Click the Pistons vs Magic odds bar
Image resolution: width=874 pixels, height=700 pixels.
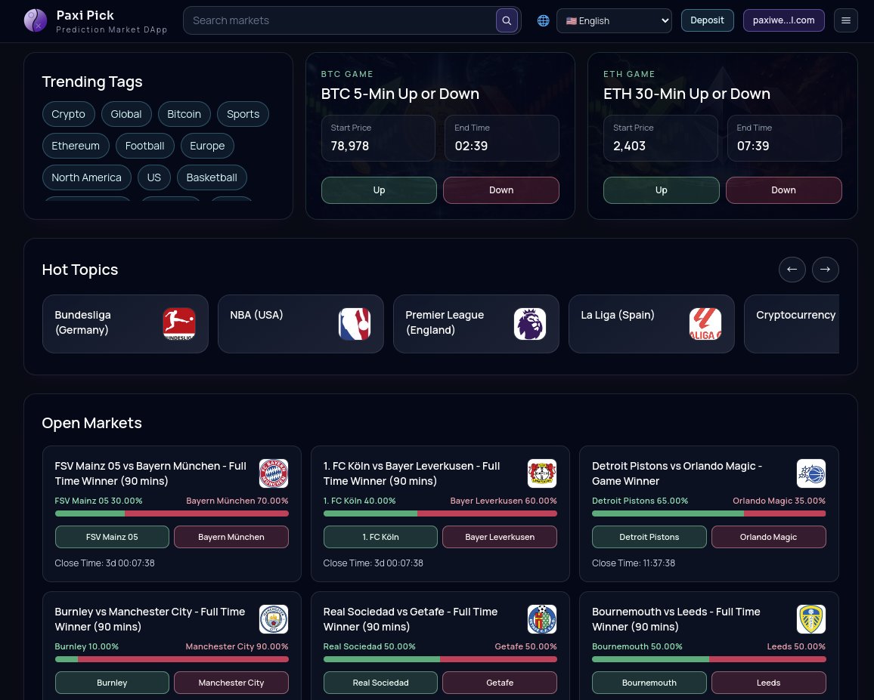709,513
